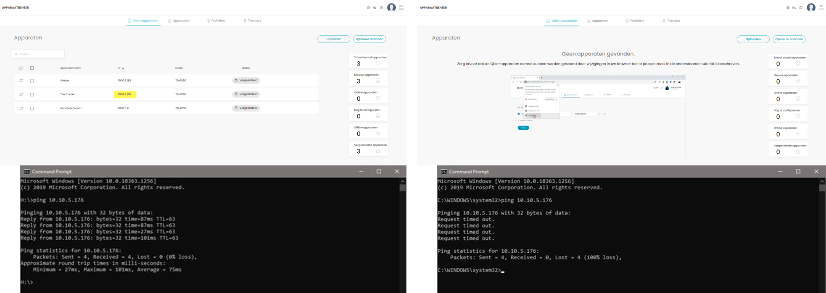Image resolution: width=826 pixels, height=293 pixels.
Task: Open the NL language selector on the right page
Action: (x=794, y=8)
